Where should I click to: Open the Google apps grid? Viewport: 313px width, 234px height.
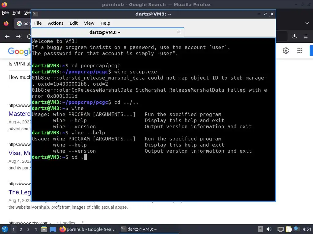pyautogui.click(x=300, y=51)
